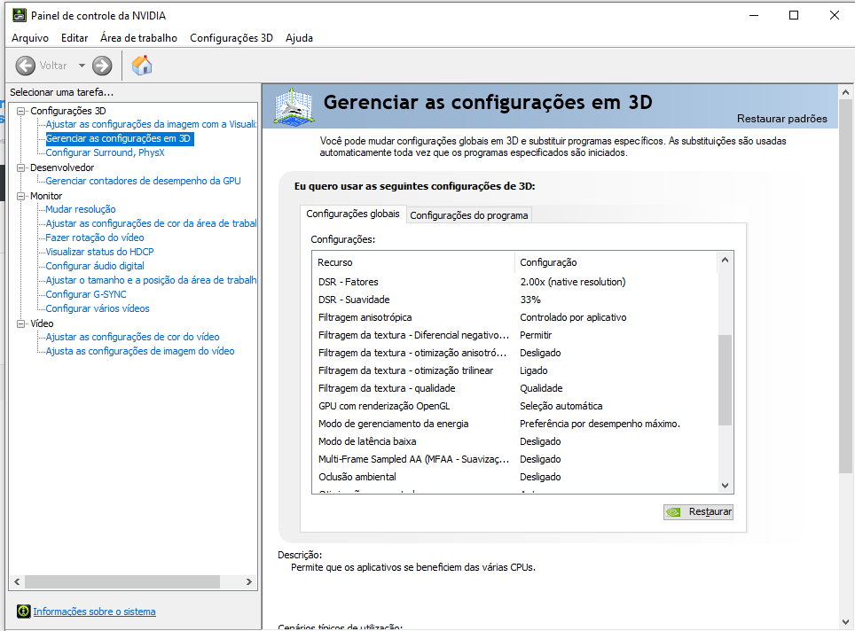855x631 pixels.
Task: Open the Home icon in the toolbar
Action: [x=142, y=66]
